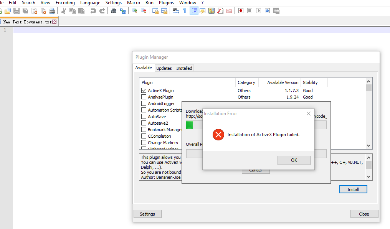Click the plugin list scroll-down arrow

369,146
